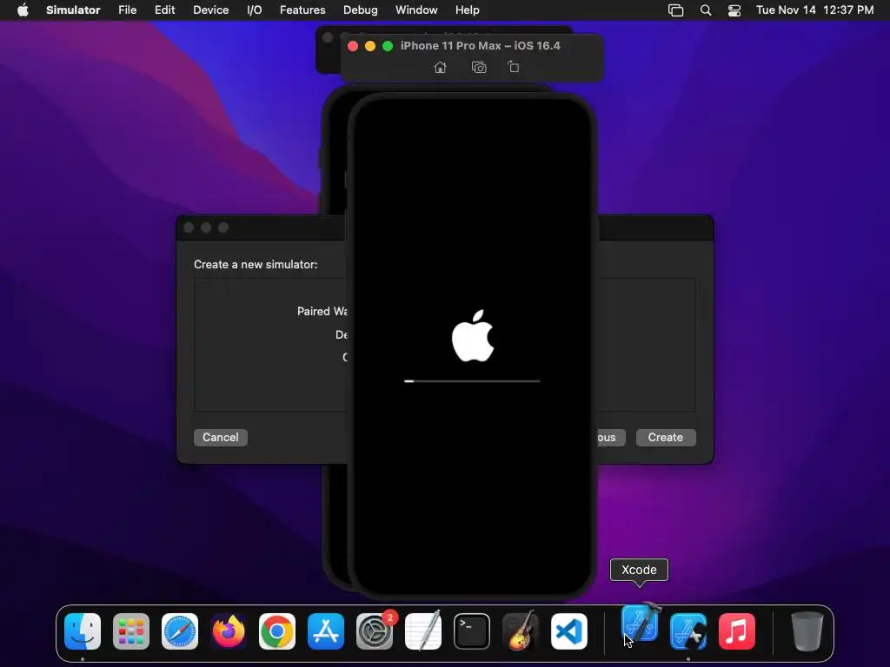The width and height of the screenshot is (890, 667).
Task: Rotate the device using the simulator toolbar icon
Action: click(513, 67)
